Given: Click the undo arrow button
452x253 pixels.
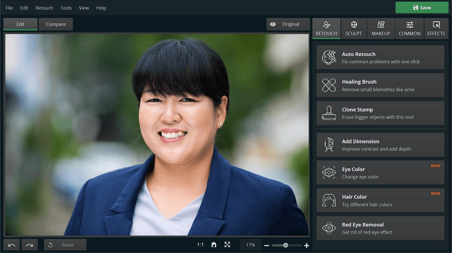Looking at the screenshot, I should coord(12,245).
